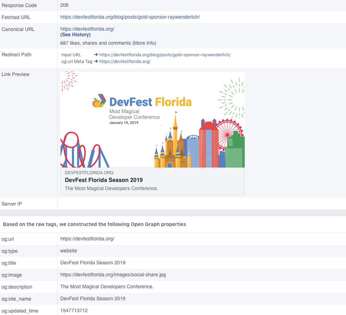Screen dimensions: 346x315
Task: Click the og:image property name
Action: (12, 275)
